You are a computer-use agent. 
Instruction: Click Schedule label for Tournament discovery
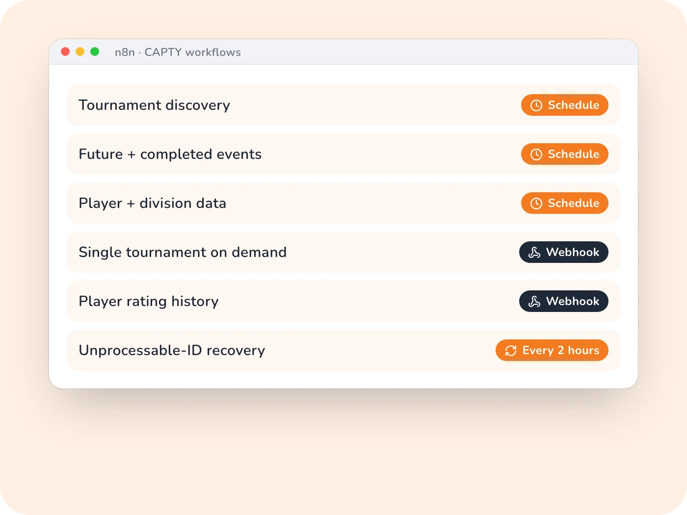click(x=574, y=105)
